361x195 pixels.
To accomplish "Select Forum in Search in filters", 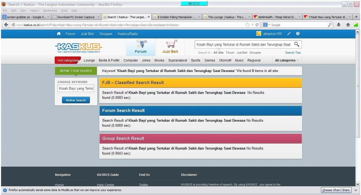I will click(x=230, y=52).
